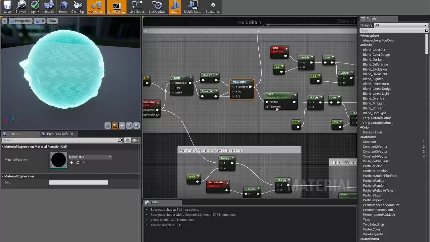The height and width of the screenshot is (242, 430).
Task: Browse to MakeFloat3 asset magnifier icon
Action: (77, 163)
